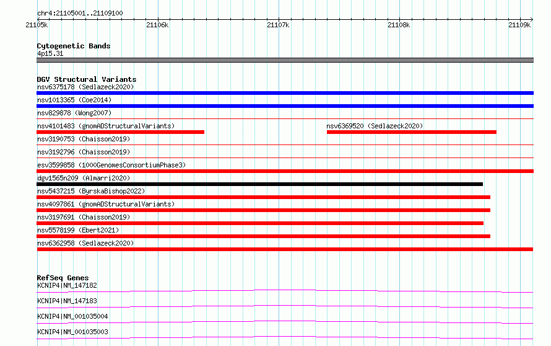Open variant nsv3197691 (Chaisson2019) label
Viewport: 551px width, 346px height.
(84, 217)
